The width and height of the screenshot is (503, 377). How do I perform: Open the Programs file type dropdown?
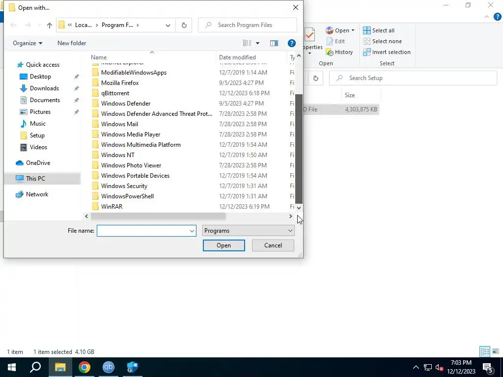[x=248, y=231]
